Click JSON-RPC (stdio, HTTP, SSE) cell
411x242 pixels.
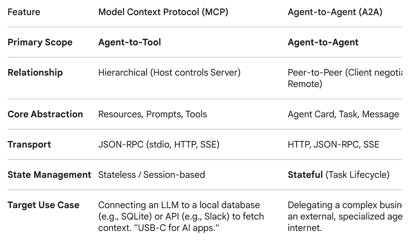[x=159, y=144]
